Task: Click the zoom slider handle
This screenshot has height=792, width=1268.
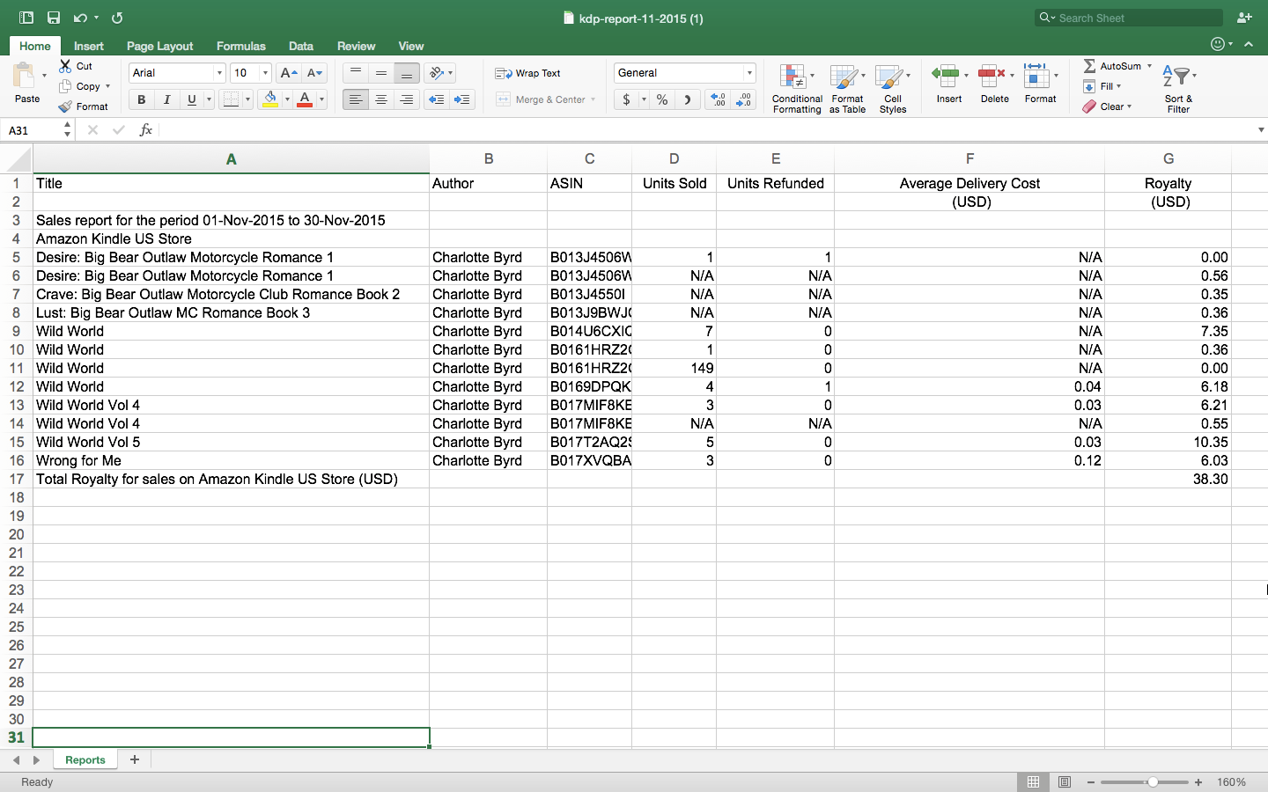Action: (1152, 782)
